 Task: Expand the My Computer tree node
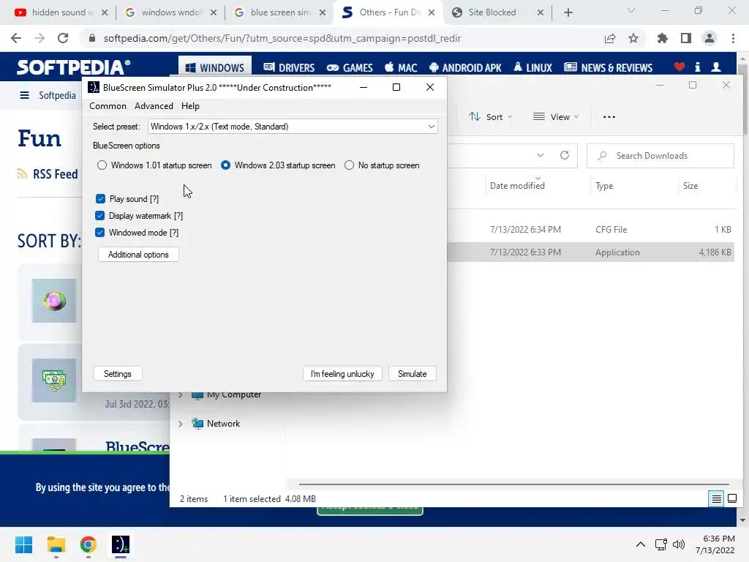tap(181, 394)
